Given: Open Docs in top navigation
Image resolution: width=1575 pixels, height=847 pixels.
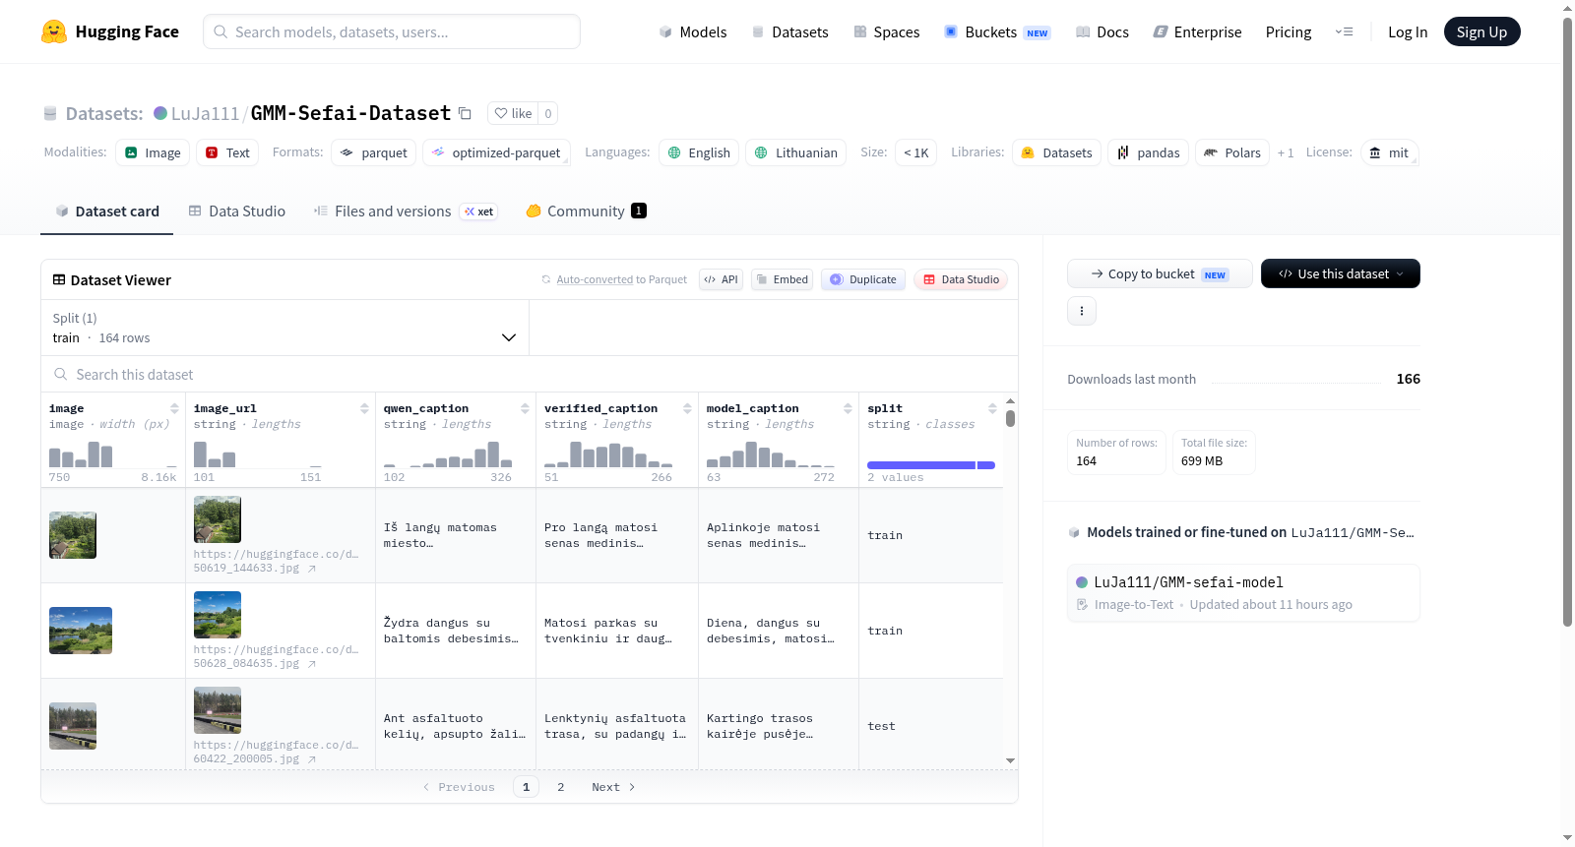Looking at the screenshot, I should [1102, 31].
